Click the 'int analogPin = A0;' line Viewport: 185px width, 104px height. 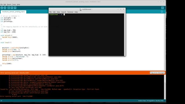pyautogui.click(x=8, y=18)
